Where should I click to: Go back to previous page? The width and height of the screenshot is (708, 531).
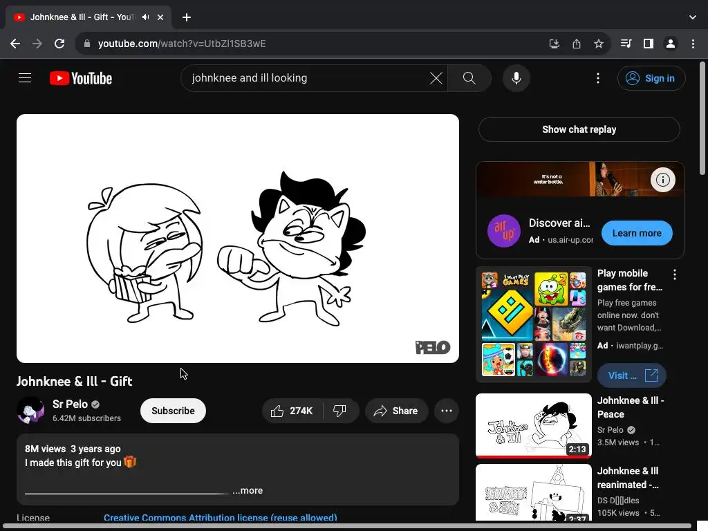pos(15,44)
